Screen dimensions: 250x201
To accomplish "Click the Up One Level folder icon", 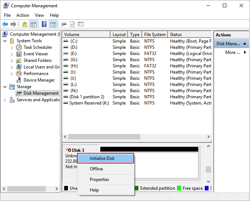I will pos(24,24).
